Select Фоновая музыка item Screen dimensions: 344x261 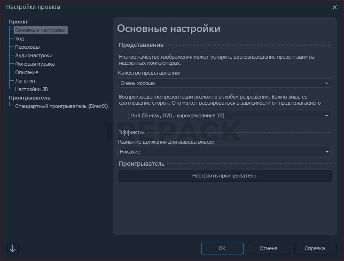[35, 64]
